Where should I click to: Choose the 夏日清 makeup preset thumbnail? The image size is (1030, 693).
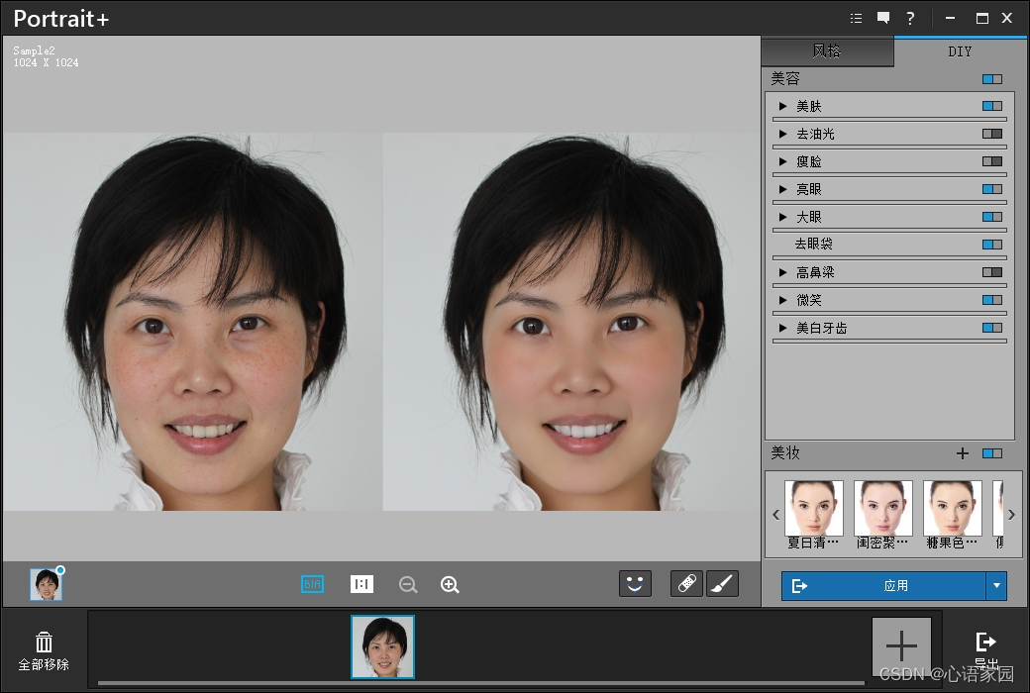pyautogui.click(x=813, y=508)
